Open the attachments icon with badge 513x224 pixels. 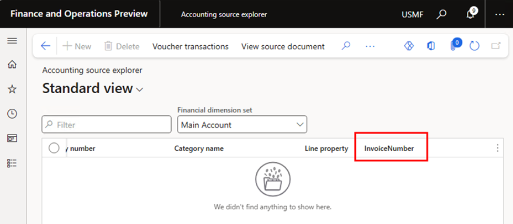point(454,45)
